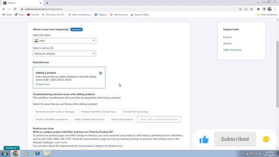Click the browser forward arrow

10,9
